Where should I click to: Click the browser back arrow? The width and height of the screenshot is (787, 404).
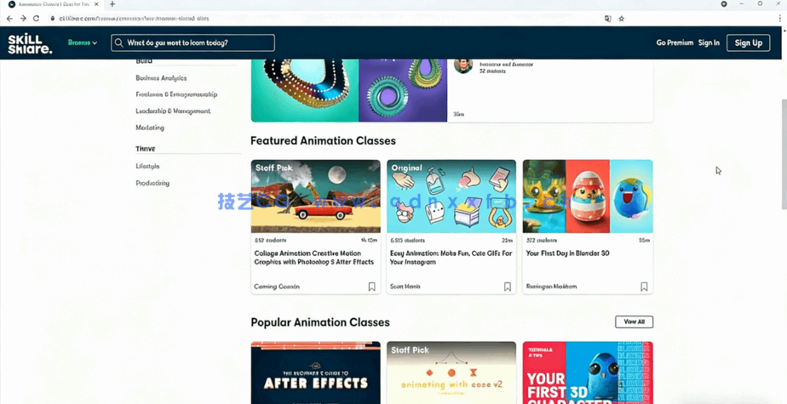[x=9, y=18]
